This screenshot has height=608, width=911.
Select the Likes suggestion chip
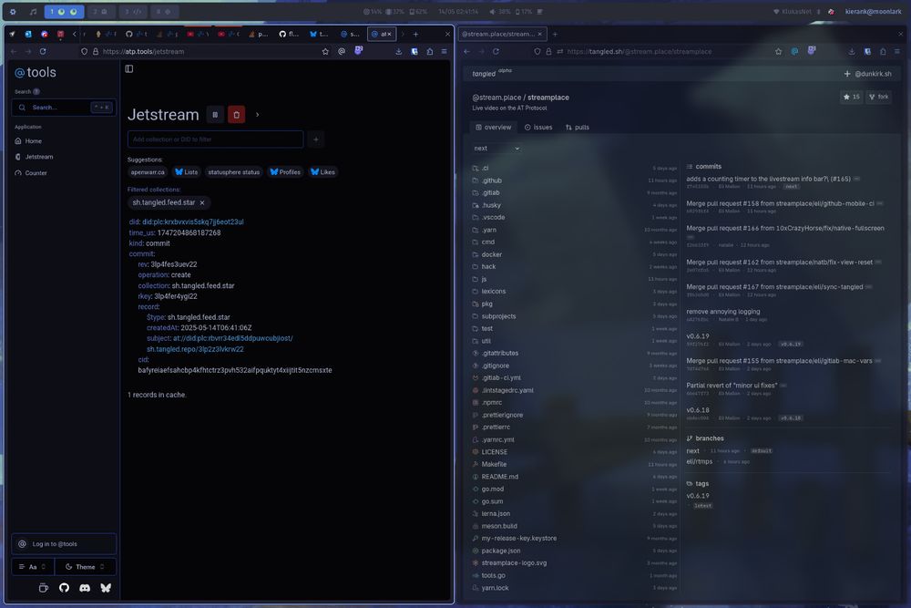click(322, 172)
